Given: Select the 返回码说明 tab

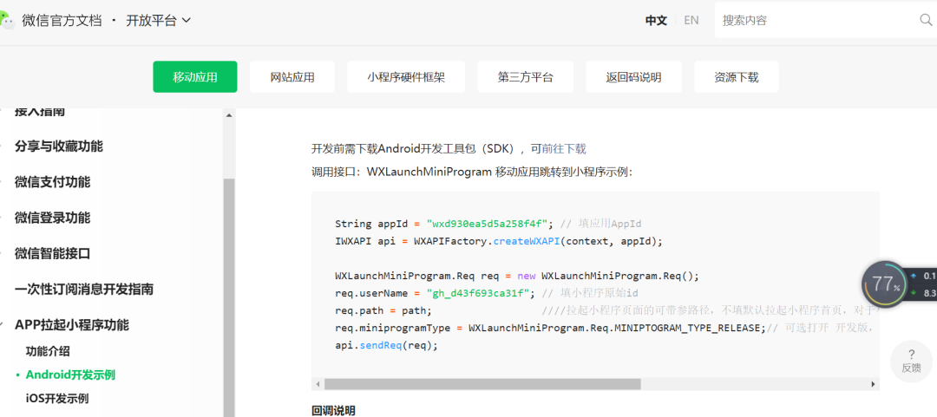Looking at the screenshot, I should tap(633, 77).
